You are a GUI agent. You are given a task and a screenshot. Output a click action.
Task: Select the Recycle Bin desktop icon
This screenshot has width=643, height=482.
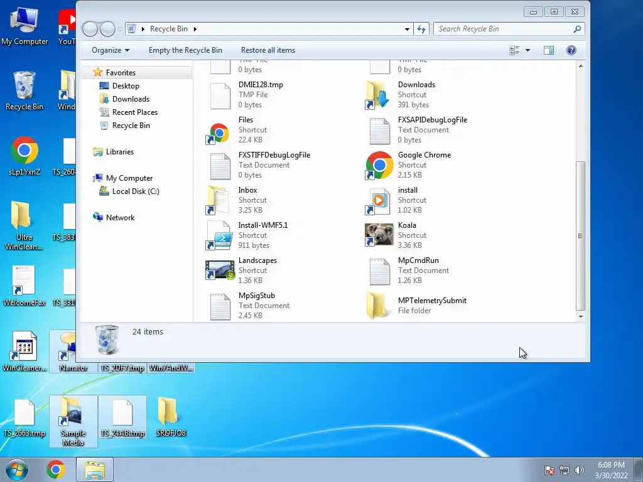coord(24,90)
